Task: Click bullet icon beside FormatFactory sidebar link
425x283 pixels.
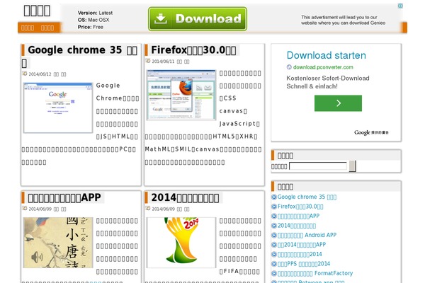Action: click(x=274, y=273)
